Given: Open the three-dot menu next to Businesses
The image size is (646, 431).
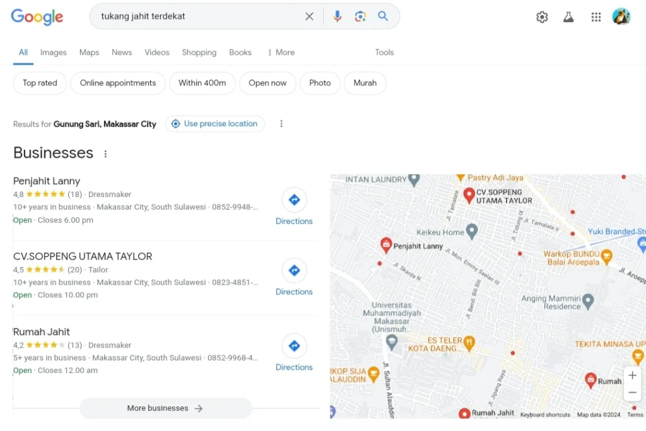Looking at the screenshot, I should point(105,154).
